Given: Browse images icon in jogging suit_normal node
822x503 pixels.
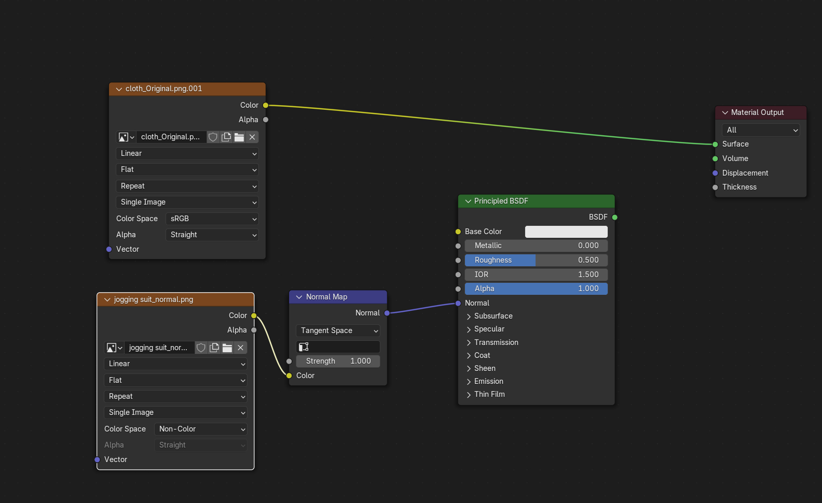Looking at the screenshot, I should click(x=114, y=348).
